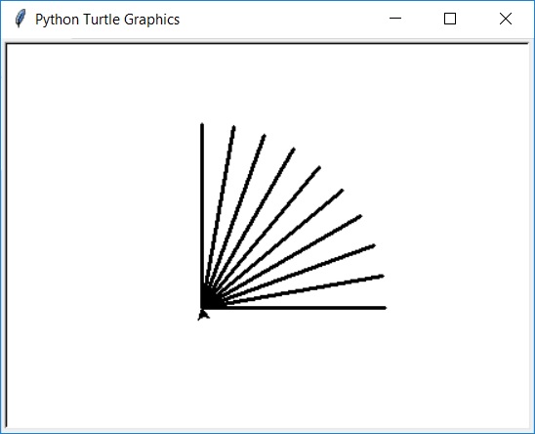The image size is (535, 434).
Task: Click the feather icon in the title bar
Action: tap(21, 19)
